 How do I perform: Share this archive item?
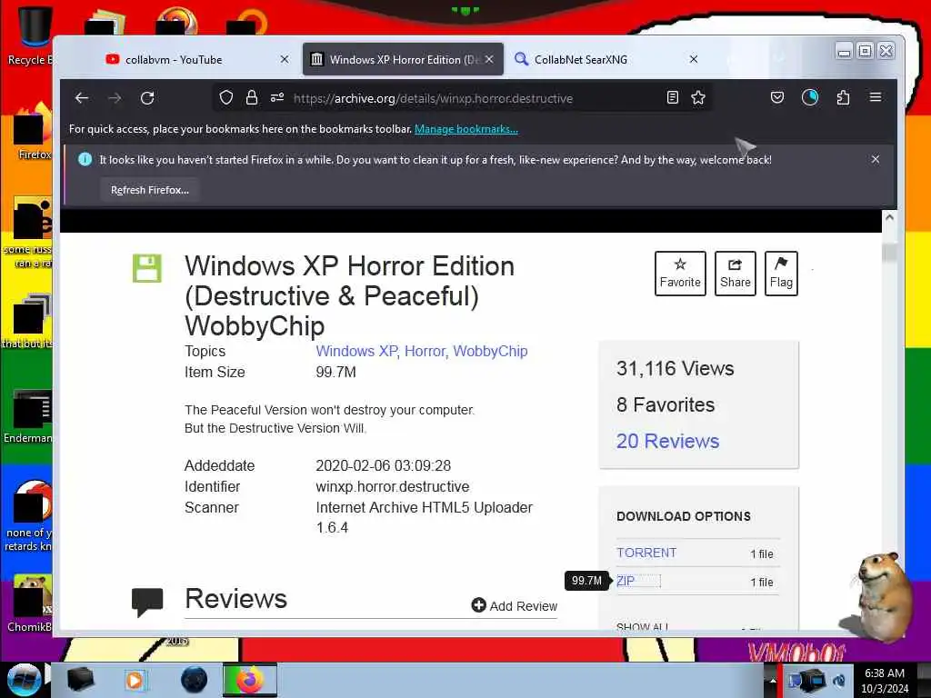[x=735, y=274]
